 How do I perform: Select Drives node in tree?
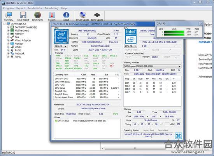(18, 47)
